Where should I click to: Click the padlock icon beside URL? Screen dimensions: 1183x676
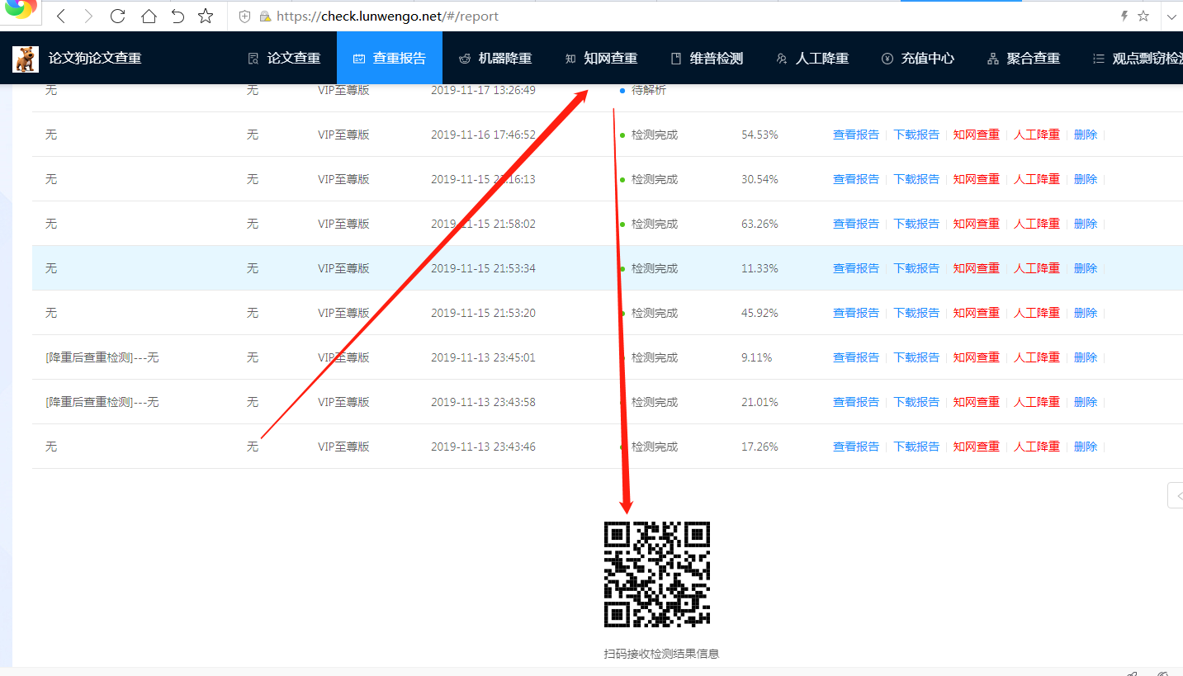[x=265, y=16]
